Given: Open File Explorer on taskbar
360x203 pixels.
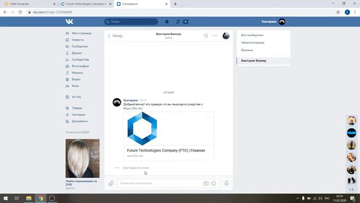Looking at the screenshot, I should pos(29,198).
